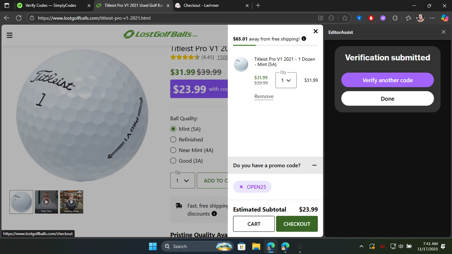Go back to the previous page
The height and width of the screenshot is (254, 452).
pos(7,18)
